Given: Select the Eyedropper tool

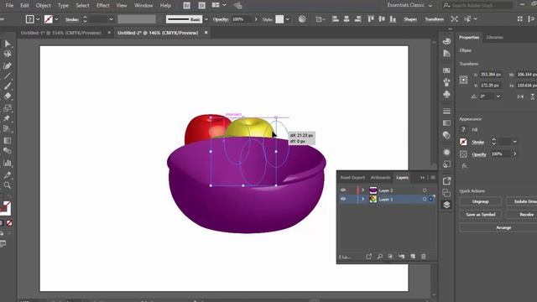Looking at the screenshot, I should [x=8, y=175].
